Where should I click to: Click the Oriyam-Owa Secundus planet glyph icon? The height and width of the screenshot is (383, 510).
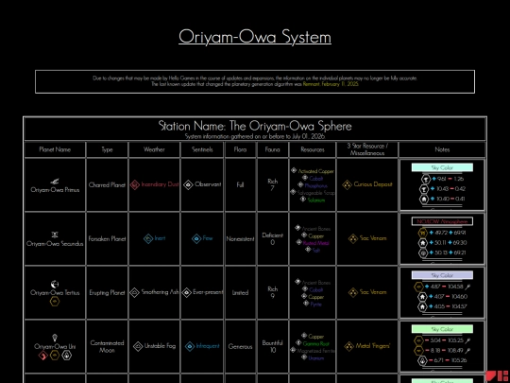pyautogui.click(x=55, y=235)
